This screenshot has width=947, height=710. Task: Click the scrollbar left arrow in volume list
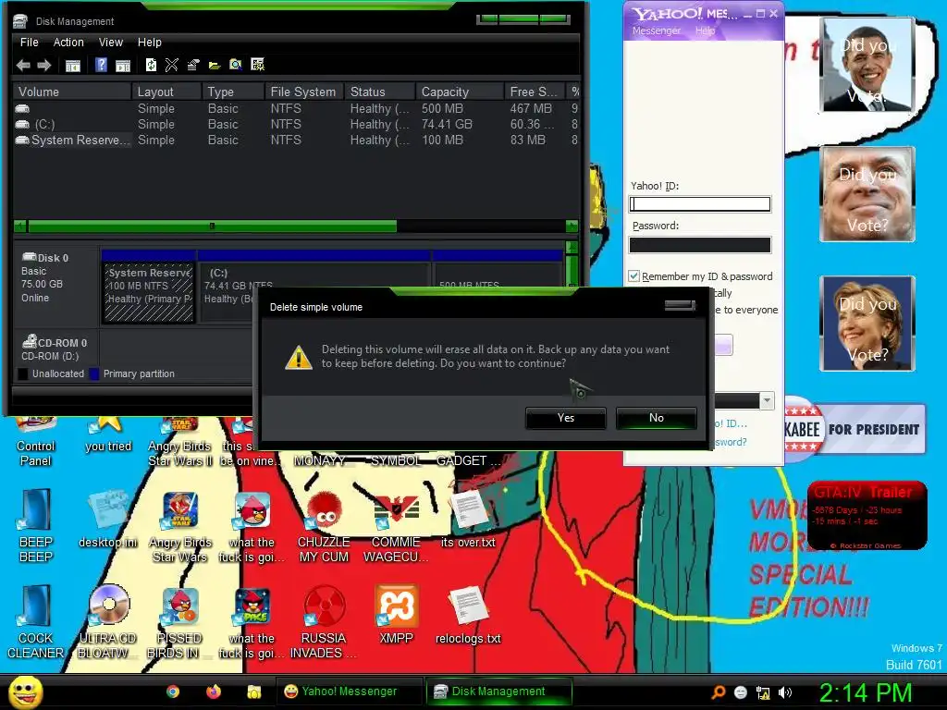(x=20, y=226)
